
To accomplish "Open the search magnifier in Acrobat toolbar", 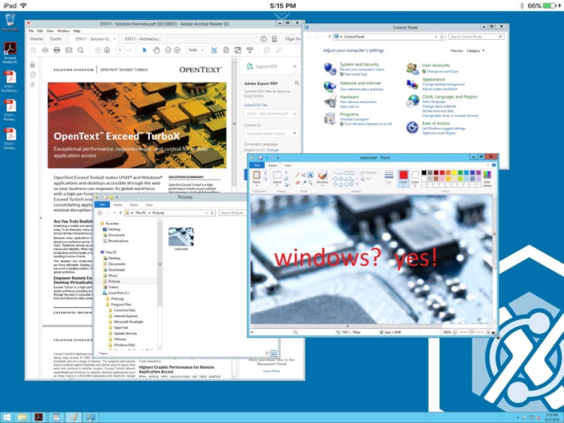I will pos(80,50).
